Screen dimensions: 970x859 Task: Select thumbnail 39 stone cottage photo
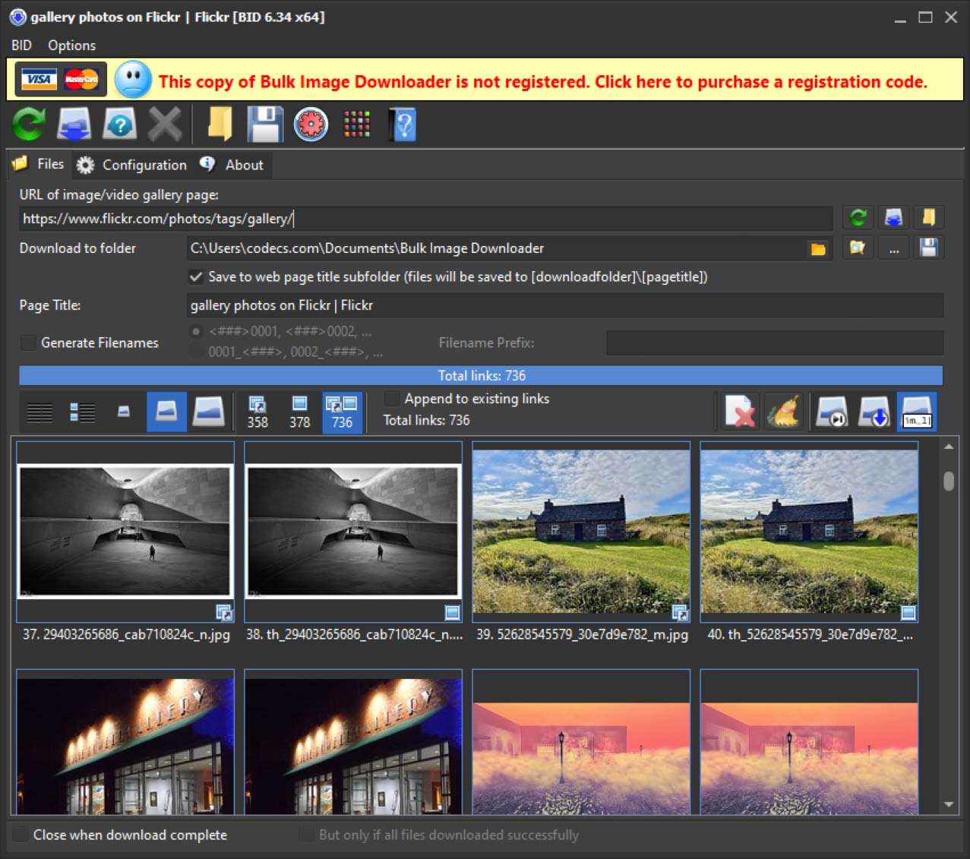[x=581, y=532]
